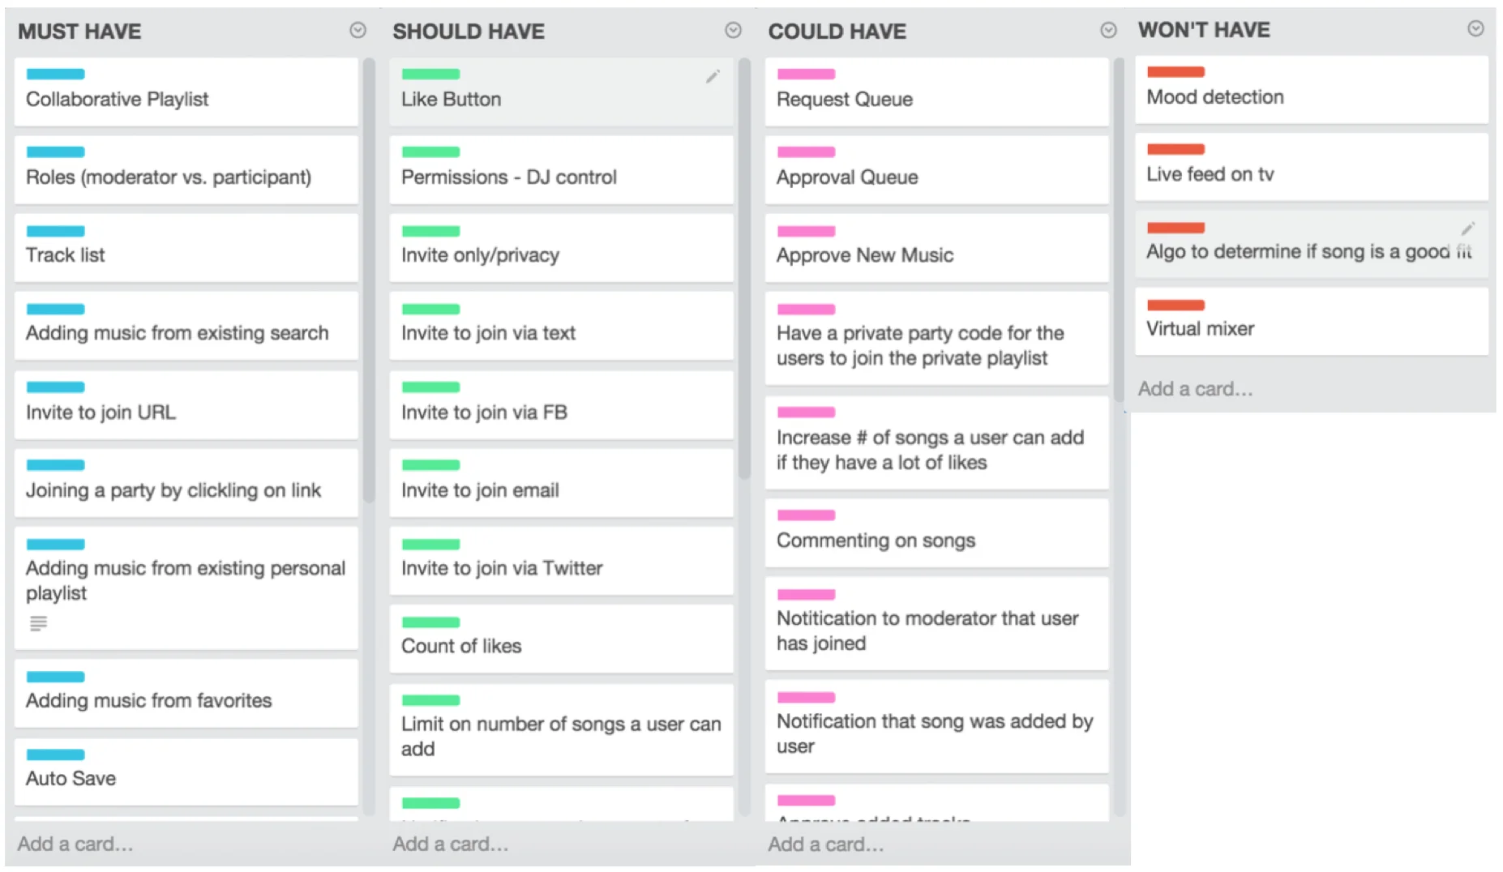Screen dimensions: 1503x872
Task: Open the SHOULD HAVE list actions menu
Action: [733, 30]
